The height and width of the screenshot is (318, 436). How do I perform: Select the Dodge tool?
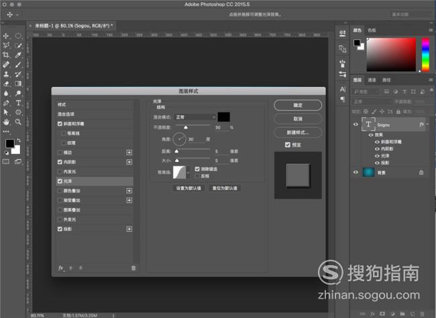click(18, 93)
